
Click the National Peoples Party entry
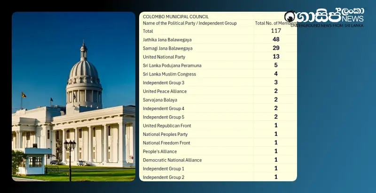tap(164, 134)
